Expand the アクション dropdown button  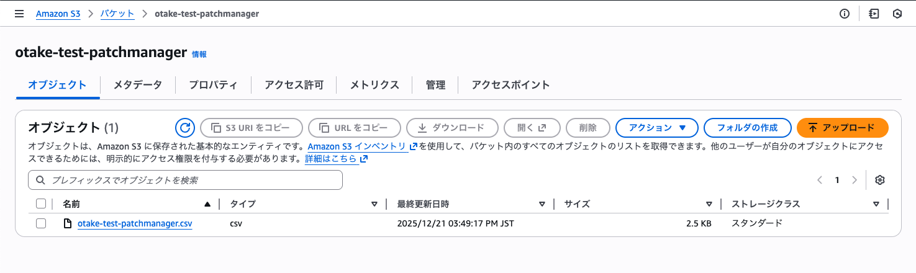[x=657, y=128]
